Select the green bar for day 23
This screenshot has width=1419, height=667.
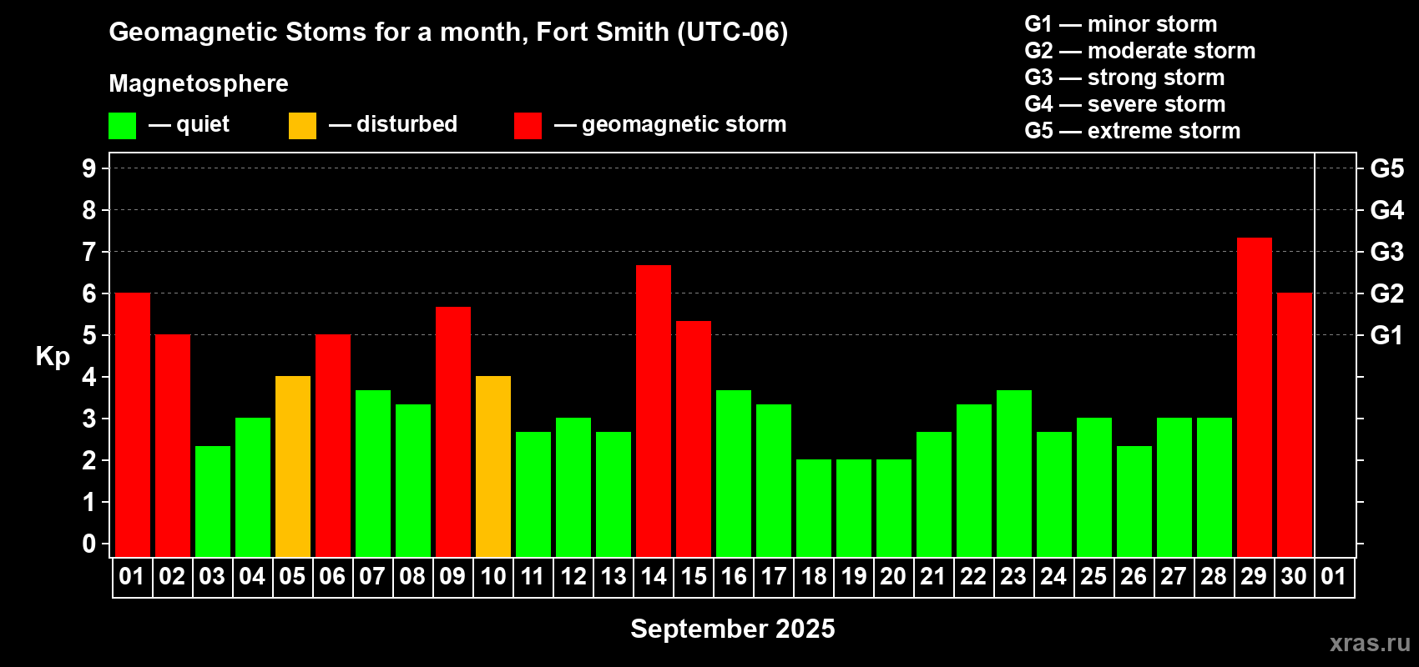tap(1013, 474)
